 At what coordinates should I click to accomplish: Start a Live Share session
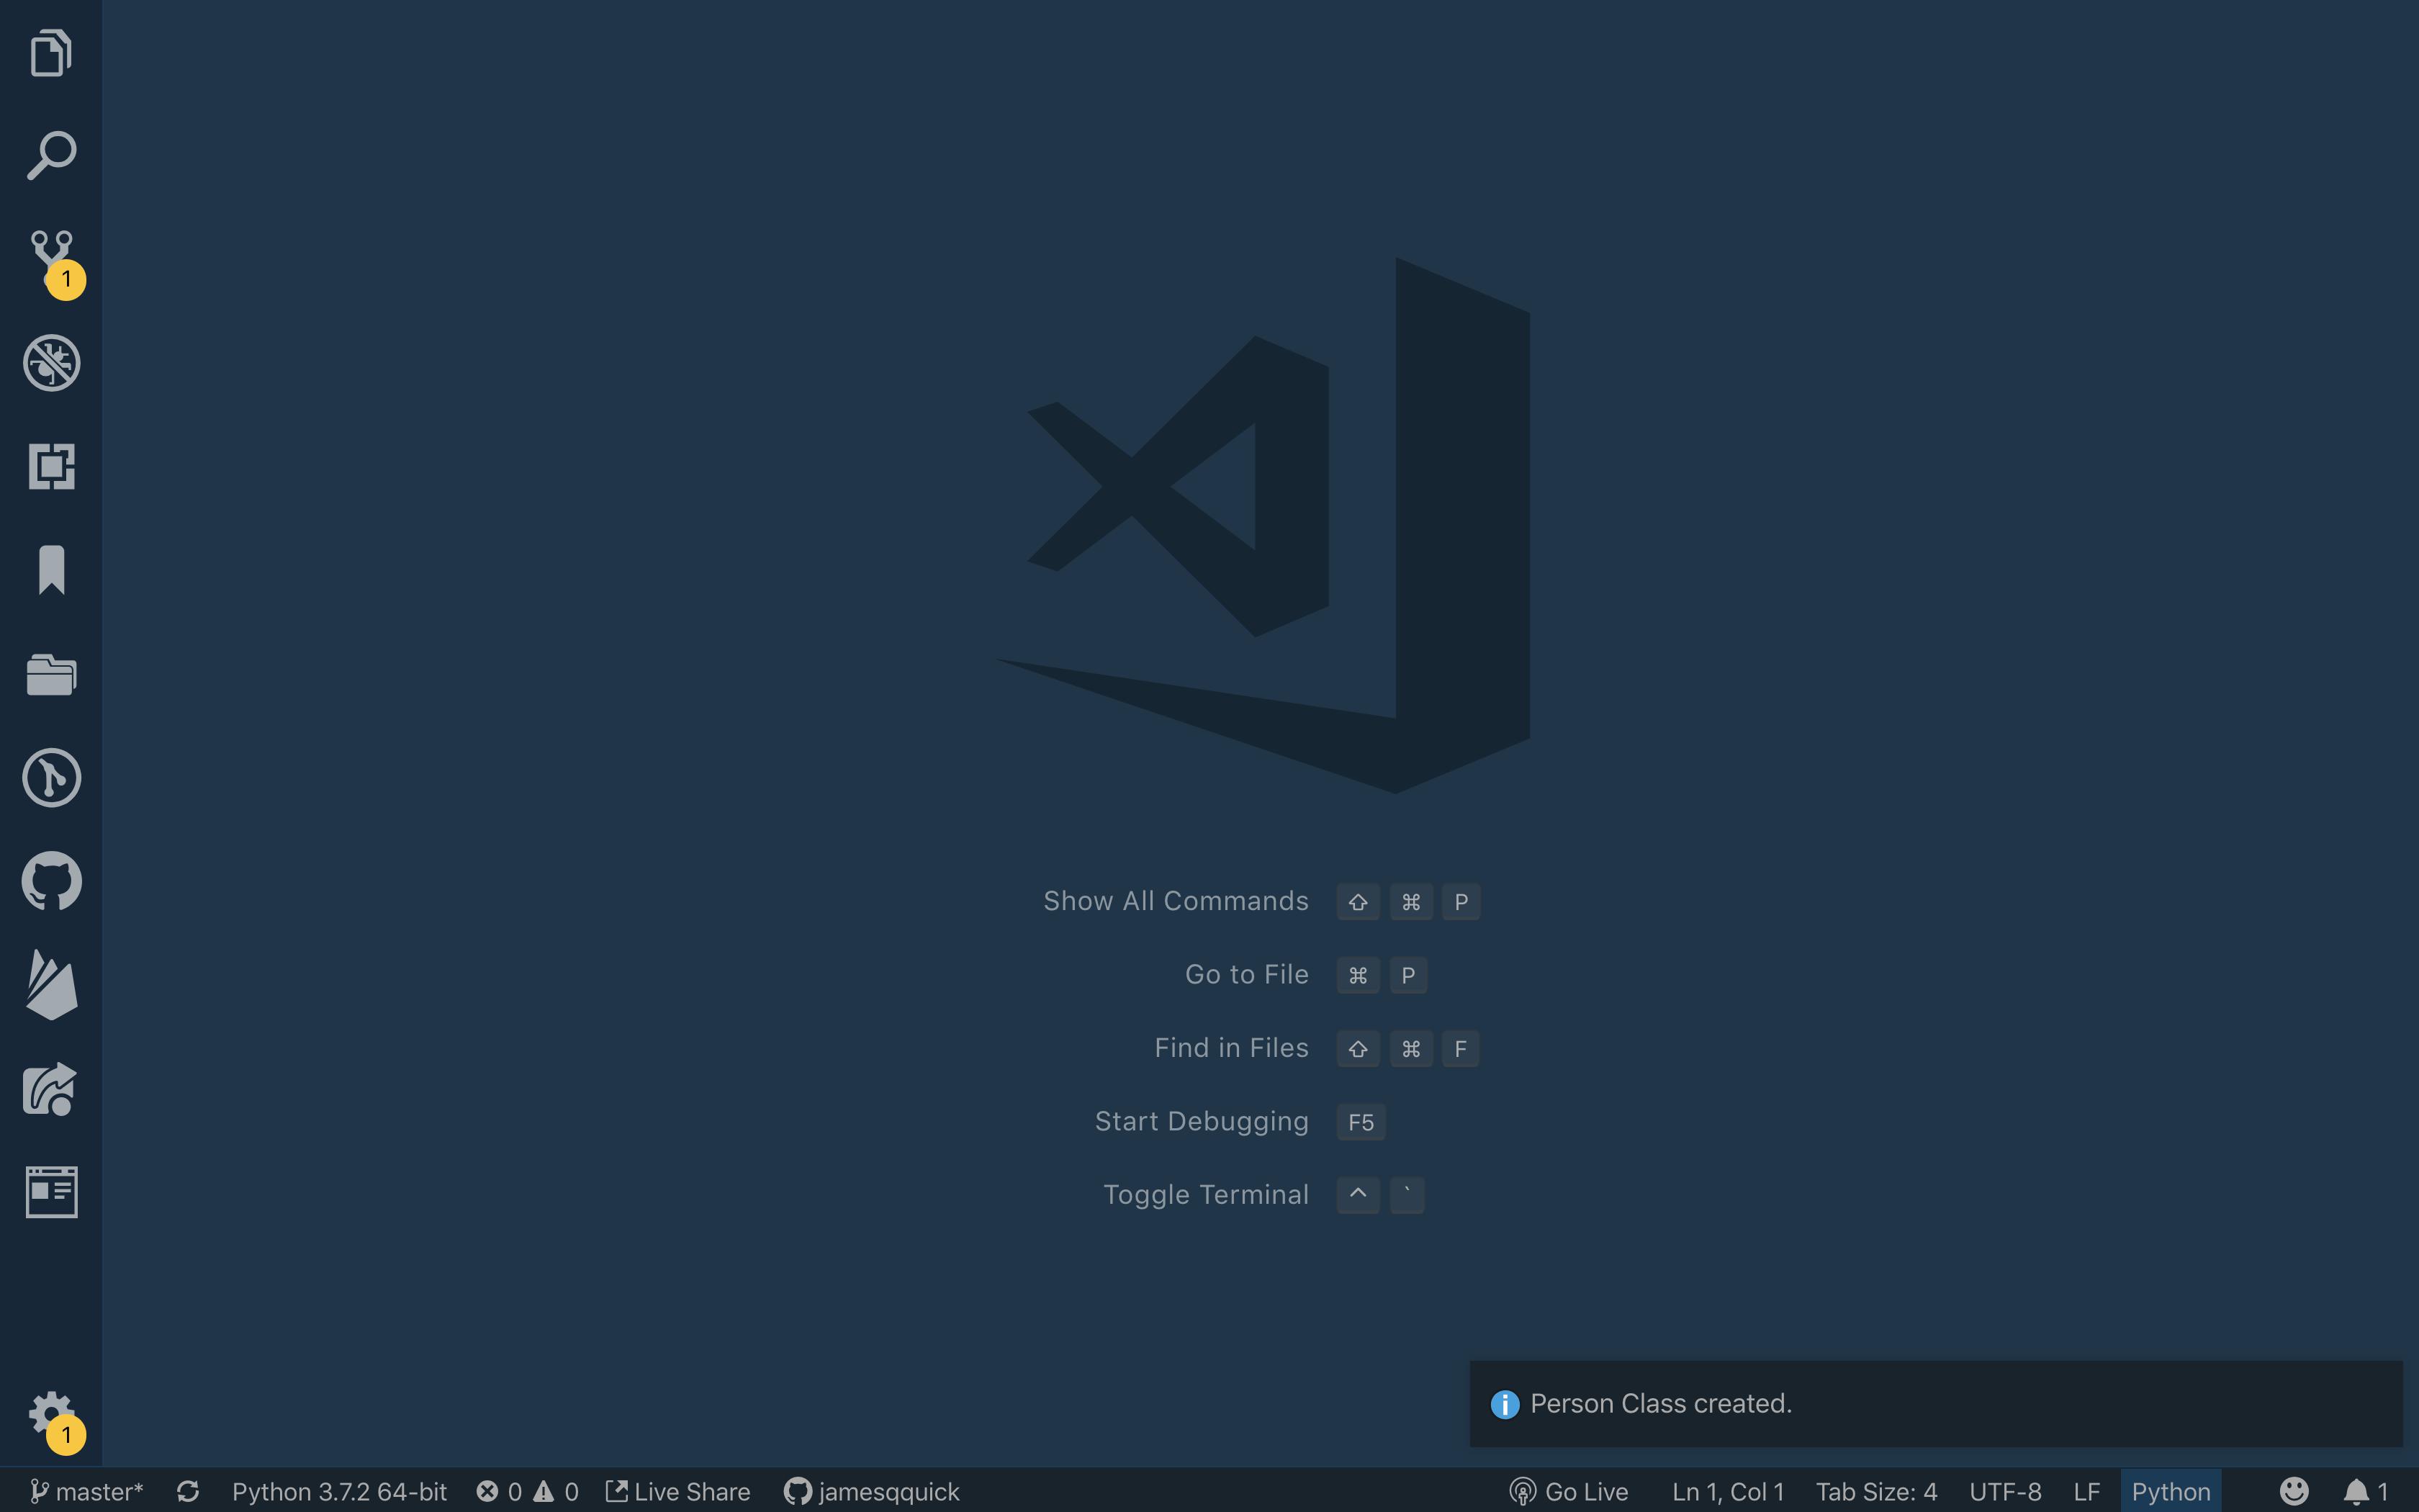[677, 1491]
